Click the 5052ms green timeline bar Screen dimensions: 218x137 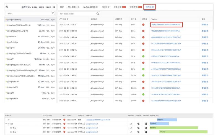coord(174,128)
